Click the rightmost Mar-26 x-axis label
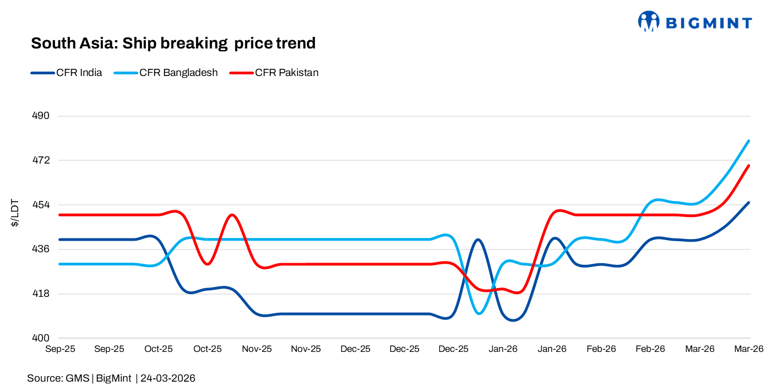The image size is (782, 391). coord(748,349)
